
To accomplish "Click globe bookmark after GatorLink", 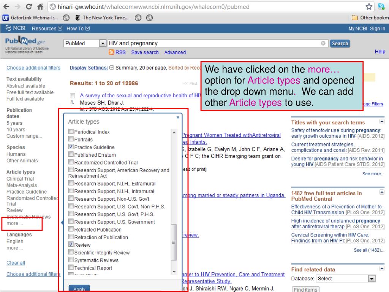I will pyautogui.click(x=66, y=17).
